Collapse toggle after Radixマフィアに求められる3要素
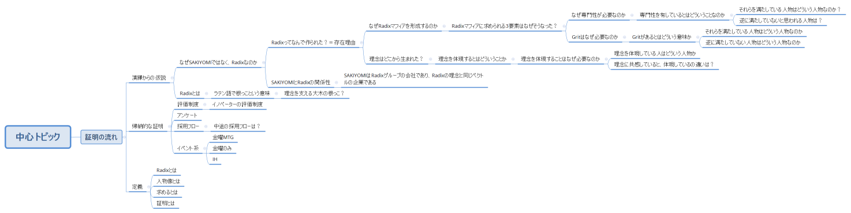Screen dimensions: 851x213 (565, 26)
